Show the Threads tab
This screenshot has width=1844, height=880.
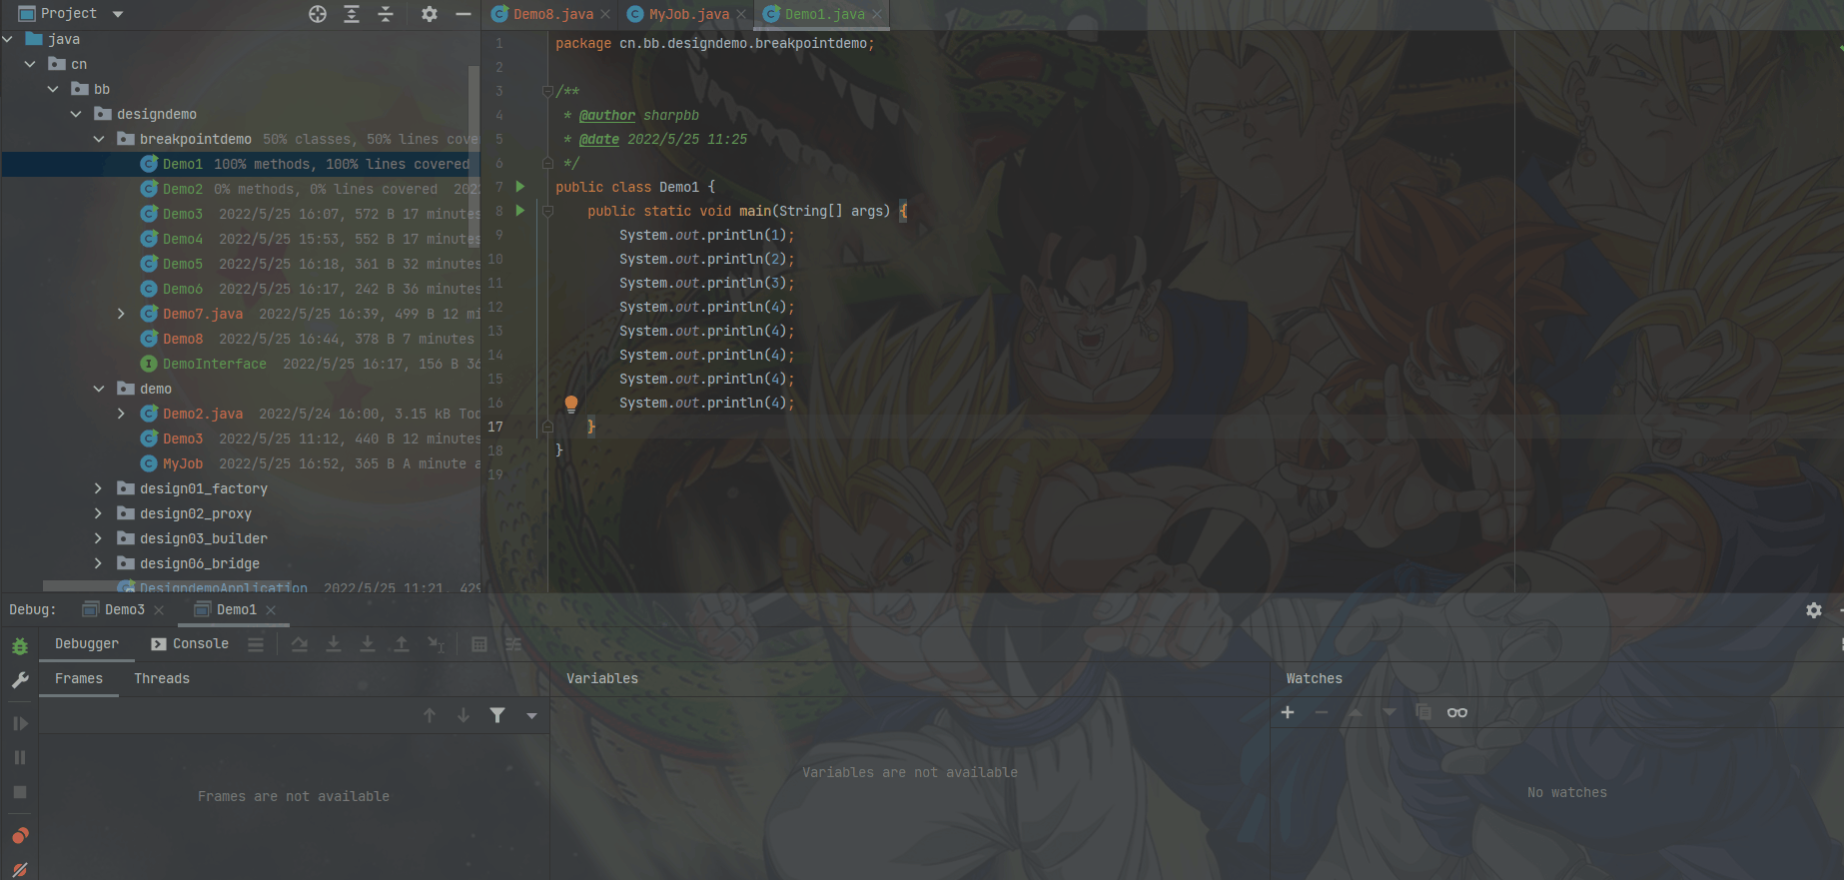click(162, 678)
